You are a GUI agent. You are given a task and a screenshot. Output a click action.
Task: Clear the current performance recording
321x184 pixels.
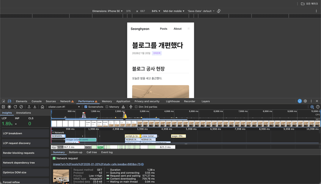(21, 107)
